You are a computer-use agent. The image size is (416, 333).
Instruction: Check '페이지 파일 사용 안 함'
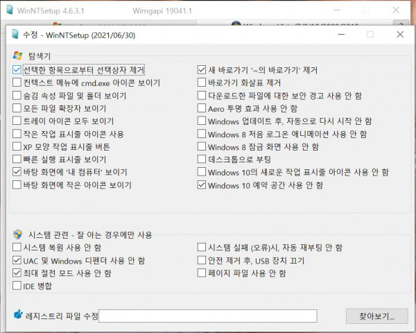[x=202, y=273]
